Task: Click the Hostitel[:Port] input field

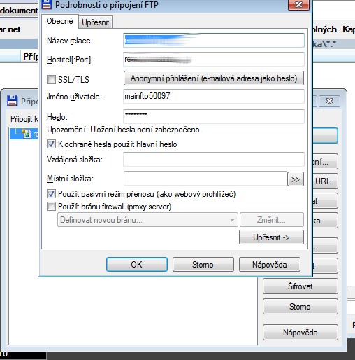Action: coord(214,60)
